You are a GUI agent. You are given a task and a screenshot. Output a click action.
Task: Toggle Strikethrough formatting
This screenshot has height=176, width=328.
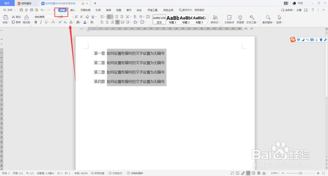pos(53,22)
